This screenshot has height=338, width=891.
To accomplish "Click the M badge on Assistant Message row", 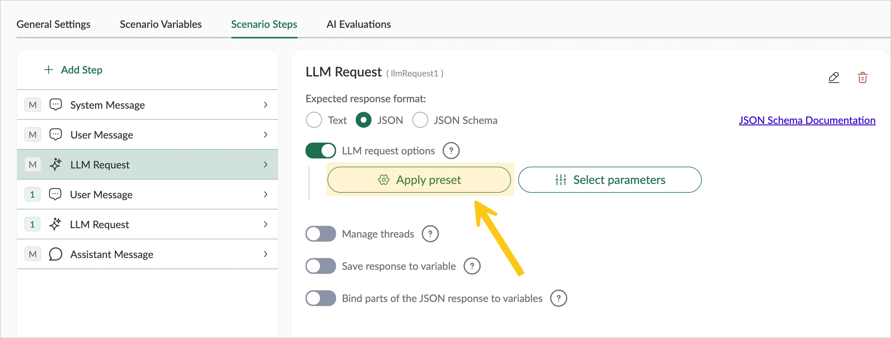I will (x=33, y=254).
